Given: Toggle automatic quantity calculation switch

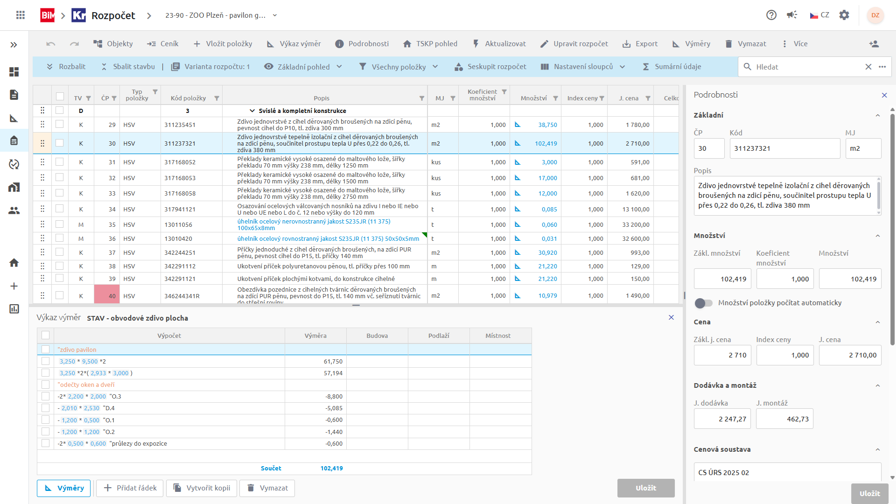Looking at the screenshot, I should click(703, 303).
